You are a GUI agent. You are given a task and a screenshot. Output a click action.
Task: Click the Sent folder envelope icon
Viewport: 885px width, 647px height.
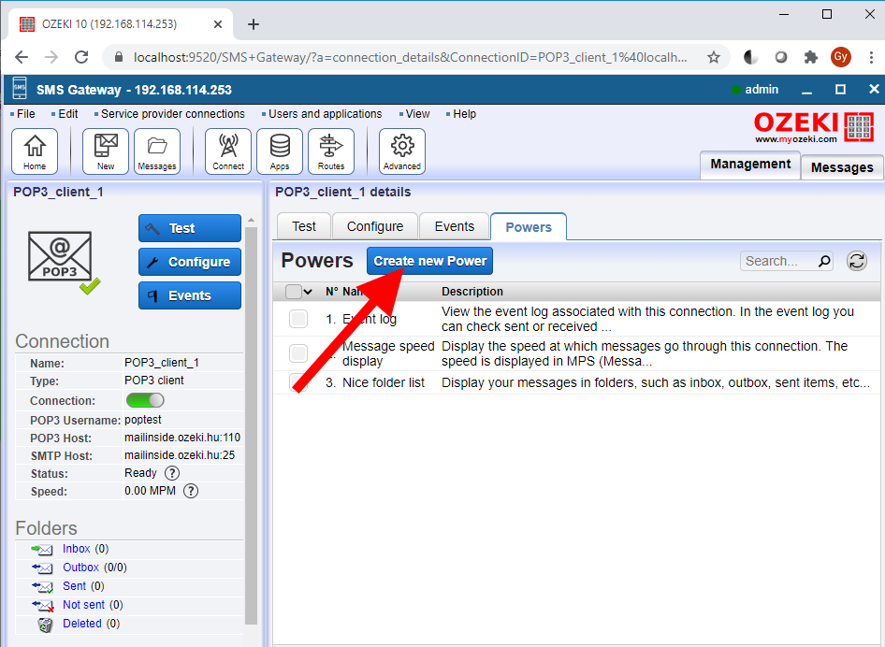42,586
